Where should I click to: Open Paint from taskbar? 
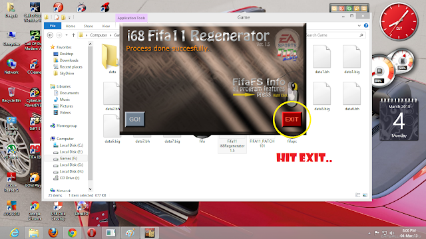click(x=130, y=233)
